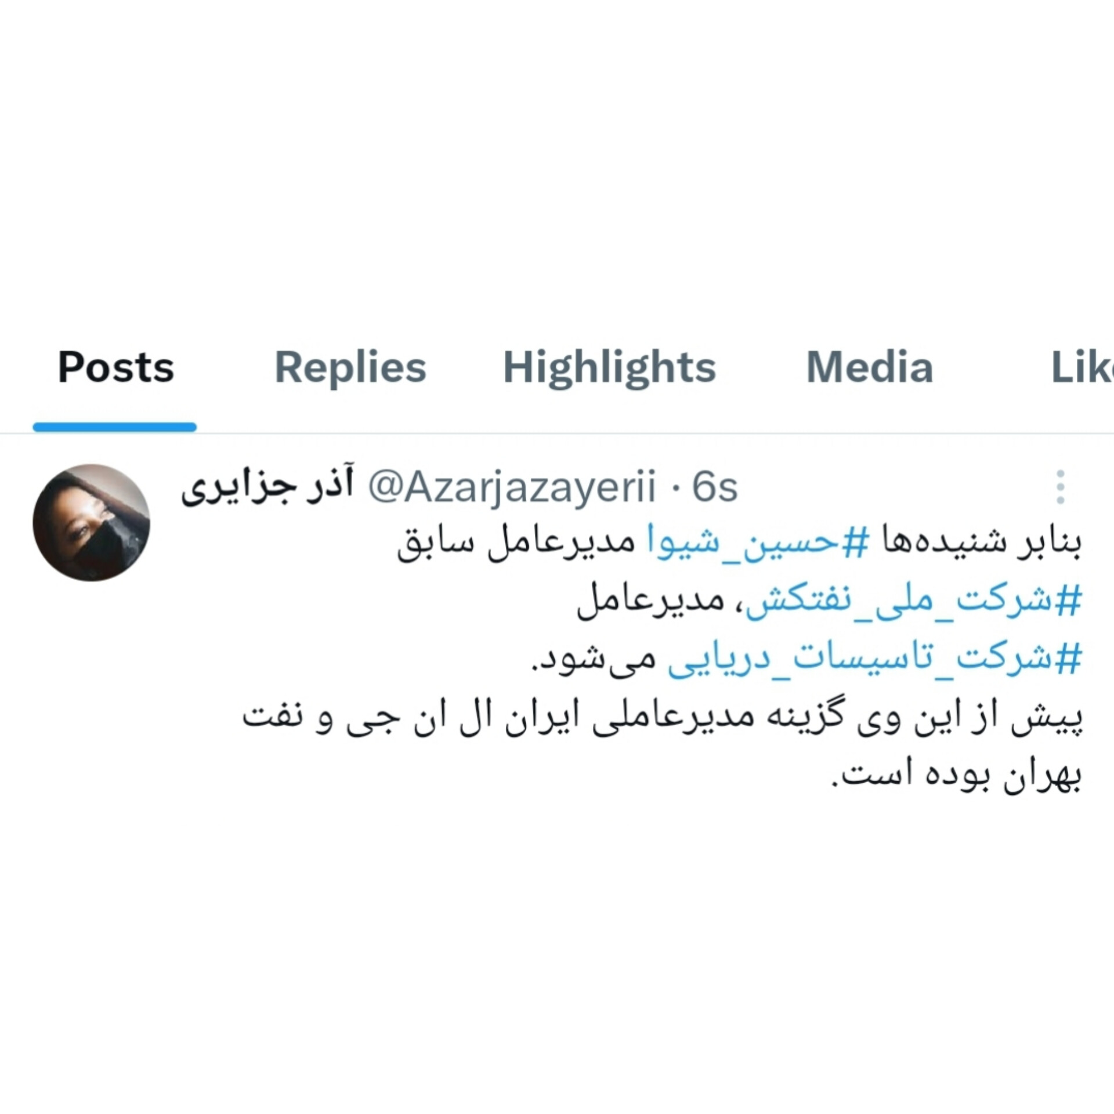Open the Media tab
The image size is (1114, 1114).
point(870,367)
